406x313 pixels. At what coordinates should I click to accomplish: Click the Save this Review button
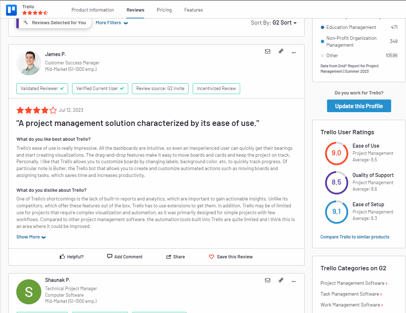tap(230, 257)
